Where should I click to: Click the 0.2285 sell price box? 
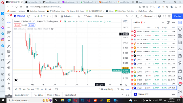[17, 25]
